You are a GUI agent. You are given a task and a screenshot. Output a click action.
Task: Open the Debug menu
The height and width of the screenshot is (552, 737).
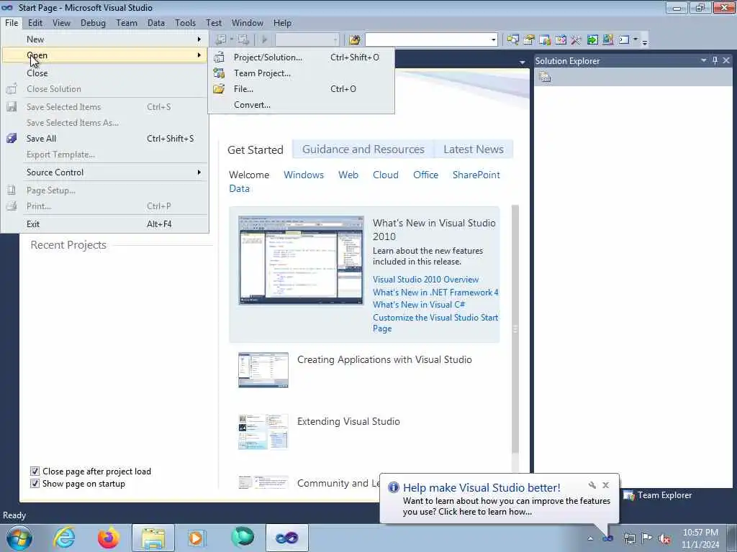click(x=93, y=23)
